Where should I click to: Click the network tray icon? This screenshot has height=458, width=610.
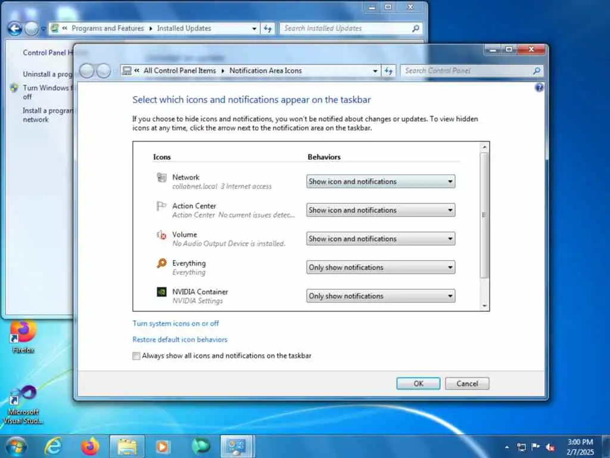coord(521,447)
